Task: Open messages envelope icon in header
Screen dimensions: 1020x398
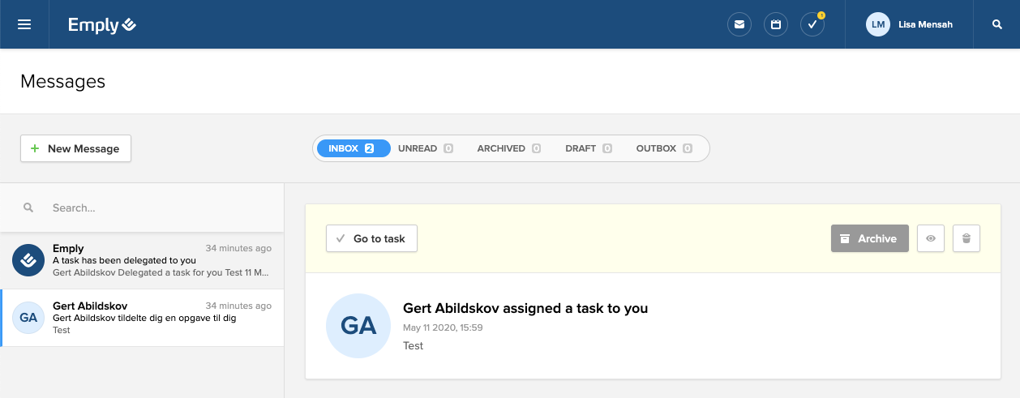Action: pyautogui.click(x=739, y=24)
